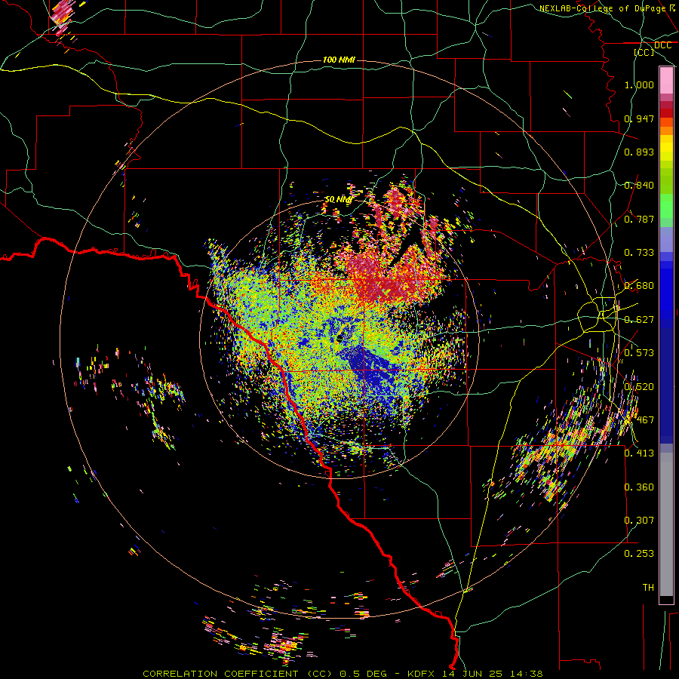Click the 0.307 scale value
The image size is (679, 679).
pyautogui.click(x=639, y=521)
